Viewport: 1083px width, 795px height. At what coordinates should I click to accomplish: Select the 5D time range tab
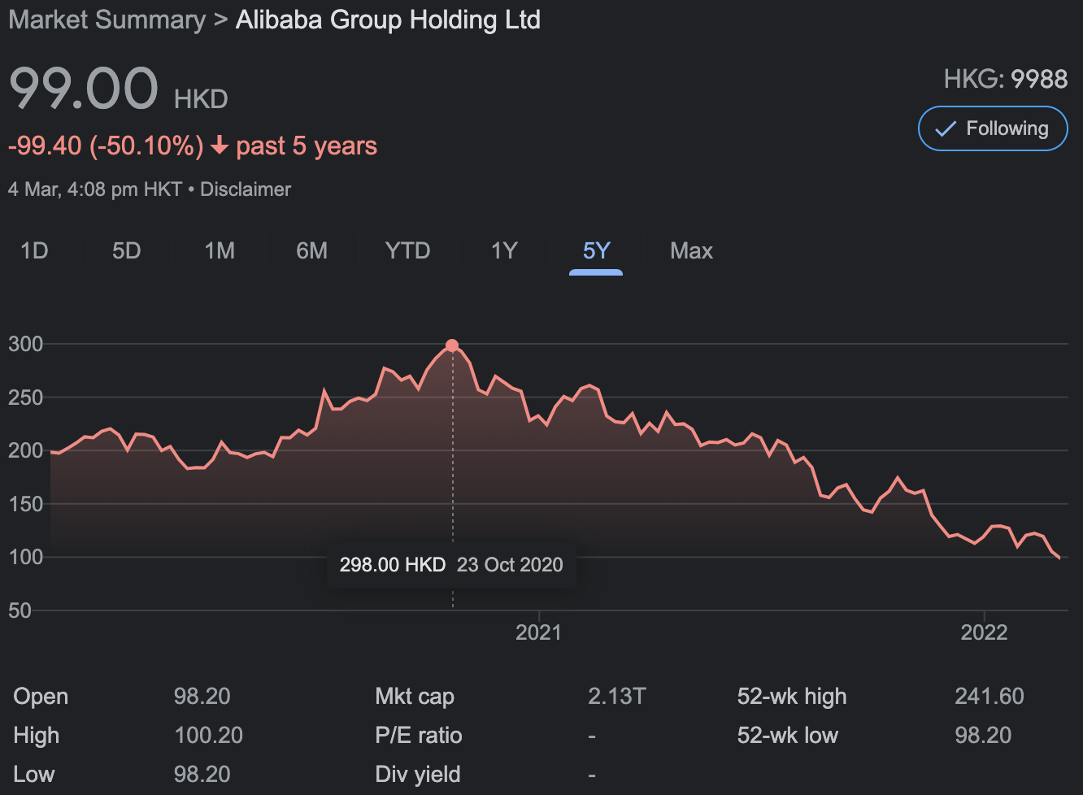[126, 250]
